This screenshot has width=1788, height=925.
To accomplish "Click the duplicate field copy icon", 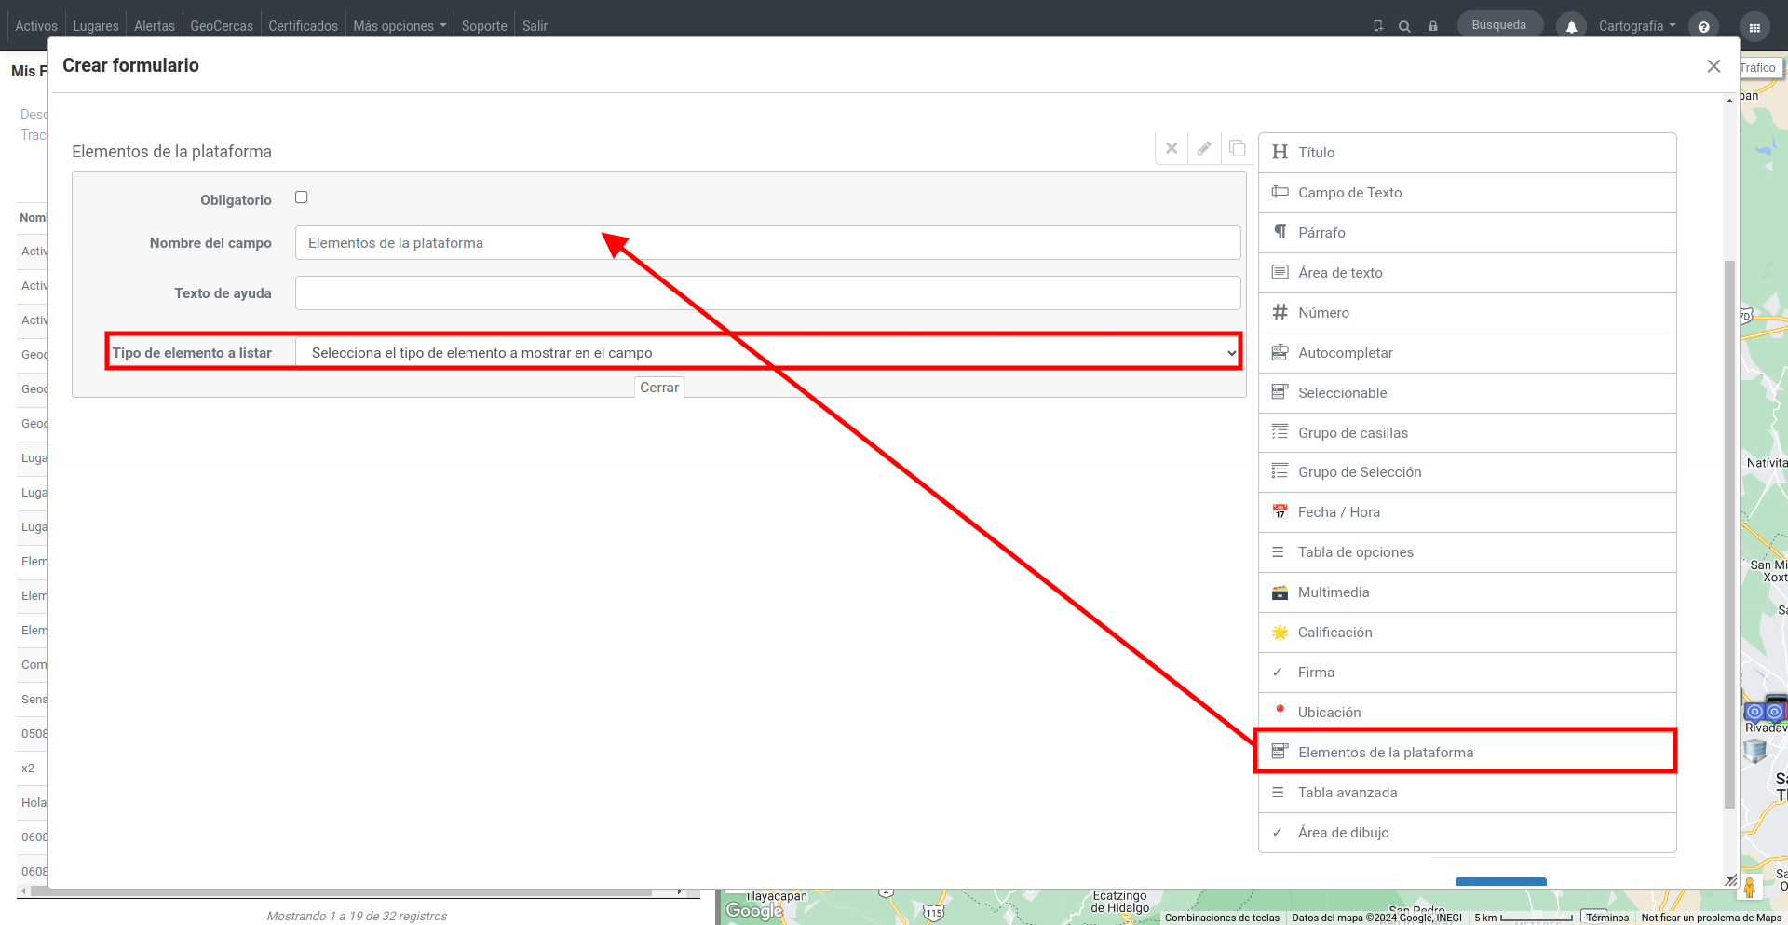I will (1237, 148).
